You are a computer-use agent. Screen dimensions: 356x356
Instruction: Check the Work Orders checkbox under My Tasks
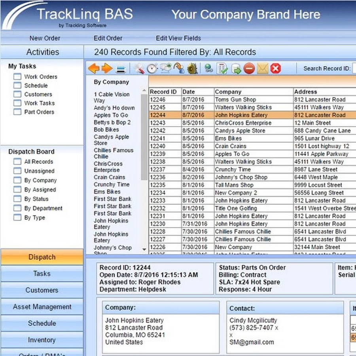coord(17,76)
